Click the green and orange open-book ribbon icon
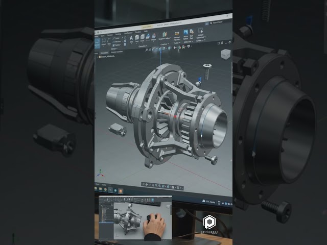Screen dimensions: 327x245 tap(165, 35)
